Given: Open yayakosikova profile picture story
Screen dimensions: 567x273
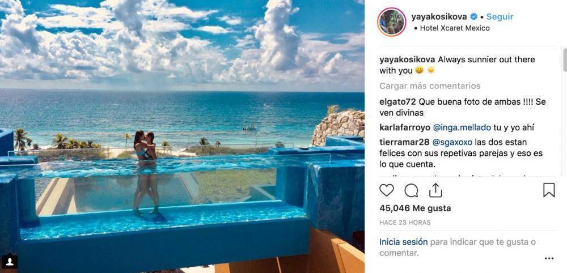Looking at the screenshot, I should pyautogui.click(x=392, y=22).
